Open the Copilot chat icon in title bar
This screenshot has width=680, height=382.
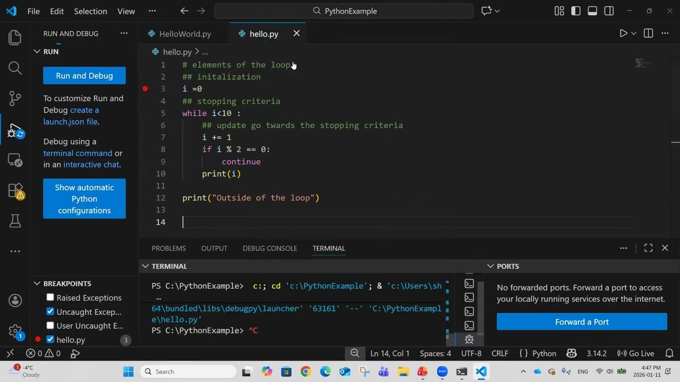coord(486,11)
